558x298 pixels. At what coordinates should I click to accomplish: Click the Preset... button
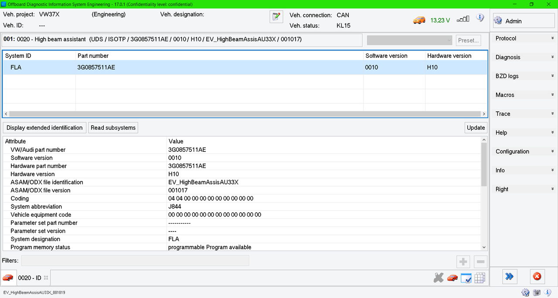coord(469,40)
